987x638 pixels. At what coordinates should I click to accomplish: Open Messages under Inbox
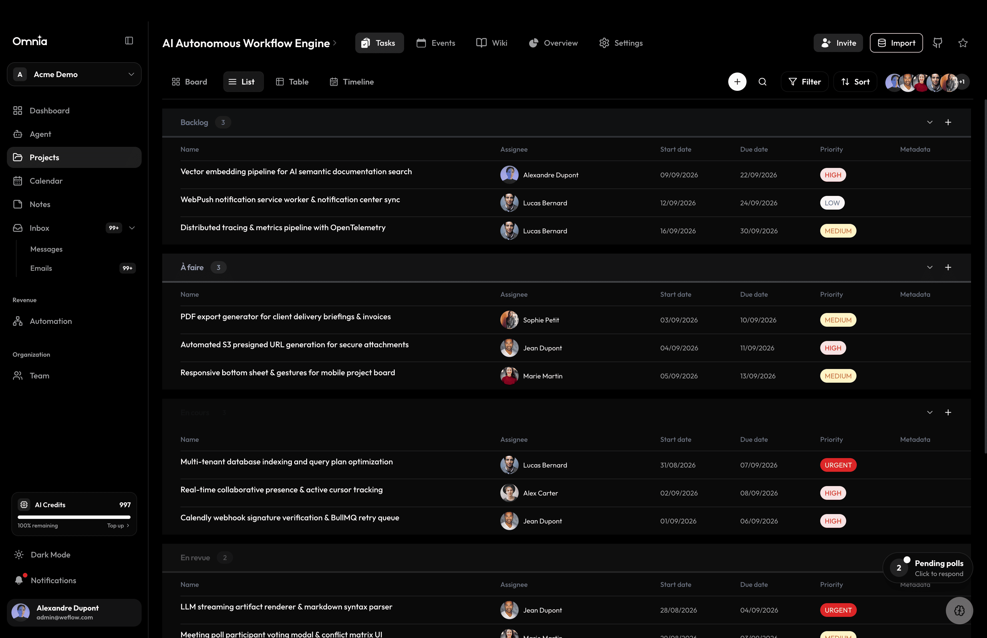[46, 249]
